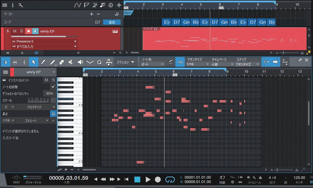Open the scale root C dropdown

click(8, 107)
